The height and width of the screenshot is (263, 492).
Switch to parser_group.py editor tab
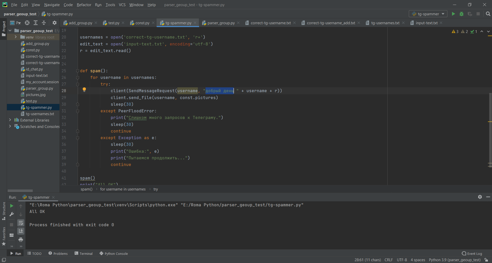[221, 23]
